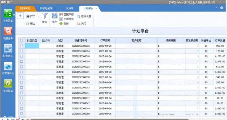The height and width of the screenshot is (120, 227).
Task: Select order number CKRS0250306047
Action: (x=81, y=103)
